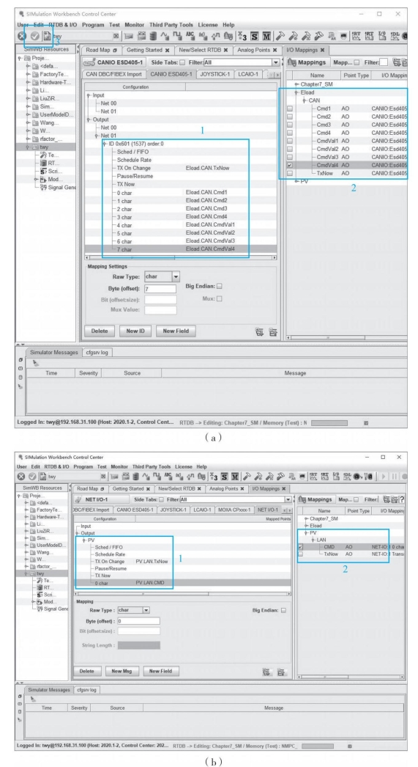The image size is (418, 767).
Task: Collapse the ID 0x601 (1537) node in window (a)
Action: (x=105, y=144)
